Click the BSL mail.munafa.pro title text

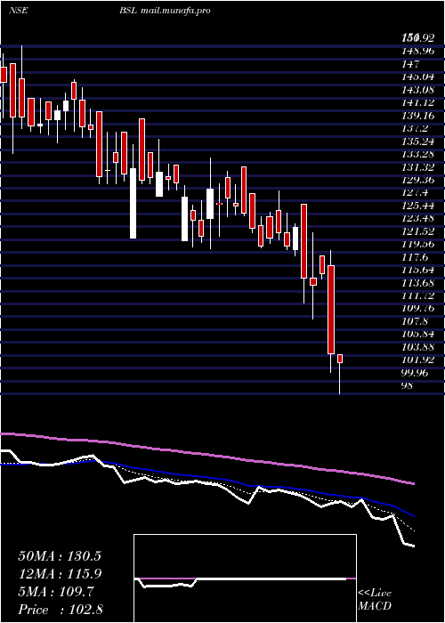(x=165, y=11)
